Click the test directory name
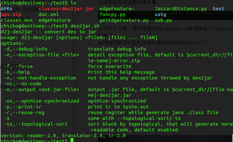 (218, 9)
